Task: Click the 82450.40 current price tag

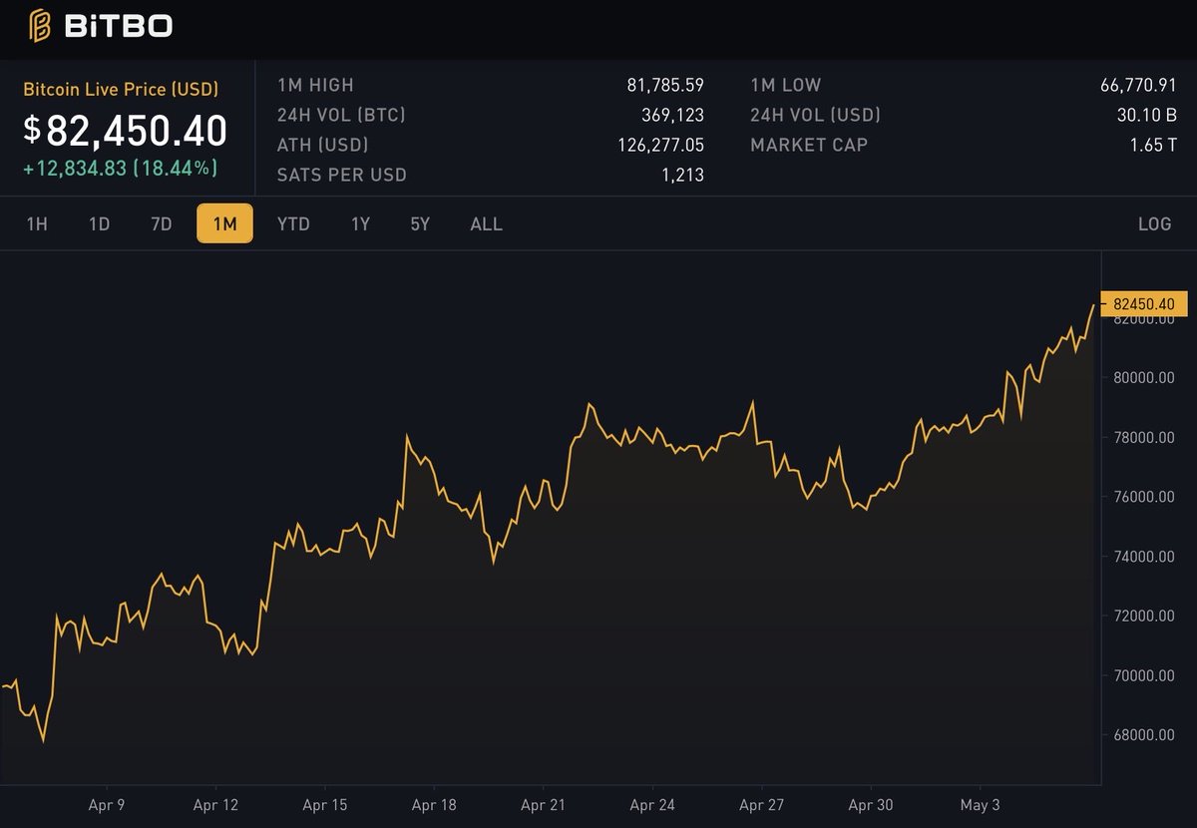Action: [x=1143, y=303]
